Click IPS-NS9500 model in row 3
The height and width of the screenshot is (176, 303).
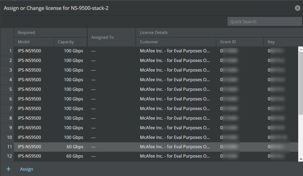pos(29,70)
